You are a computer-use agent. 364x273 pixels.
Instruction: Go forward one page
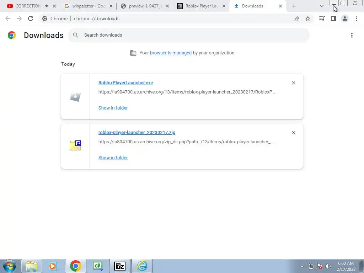pos(19,18)
